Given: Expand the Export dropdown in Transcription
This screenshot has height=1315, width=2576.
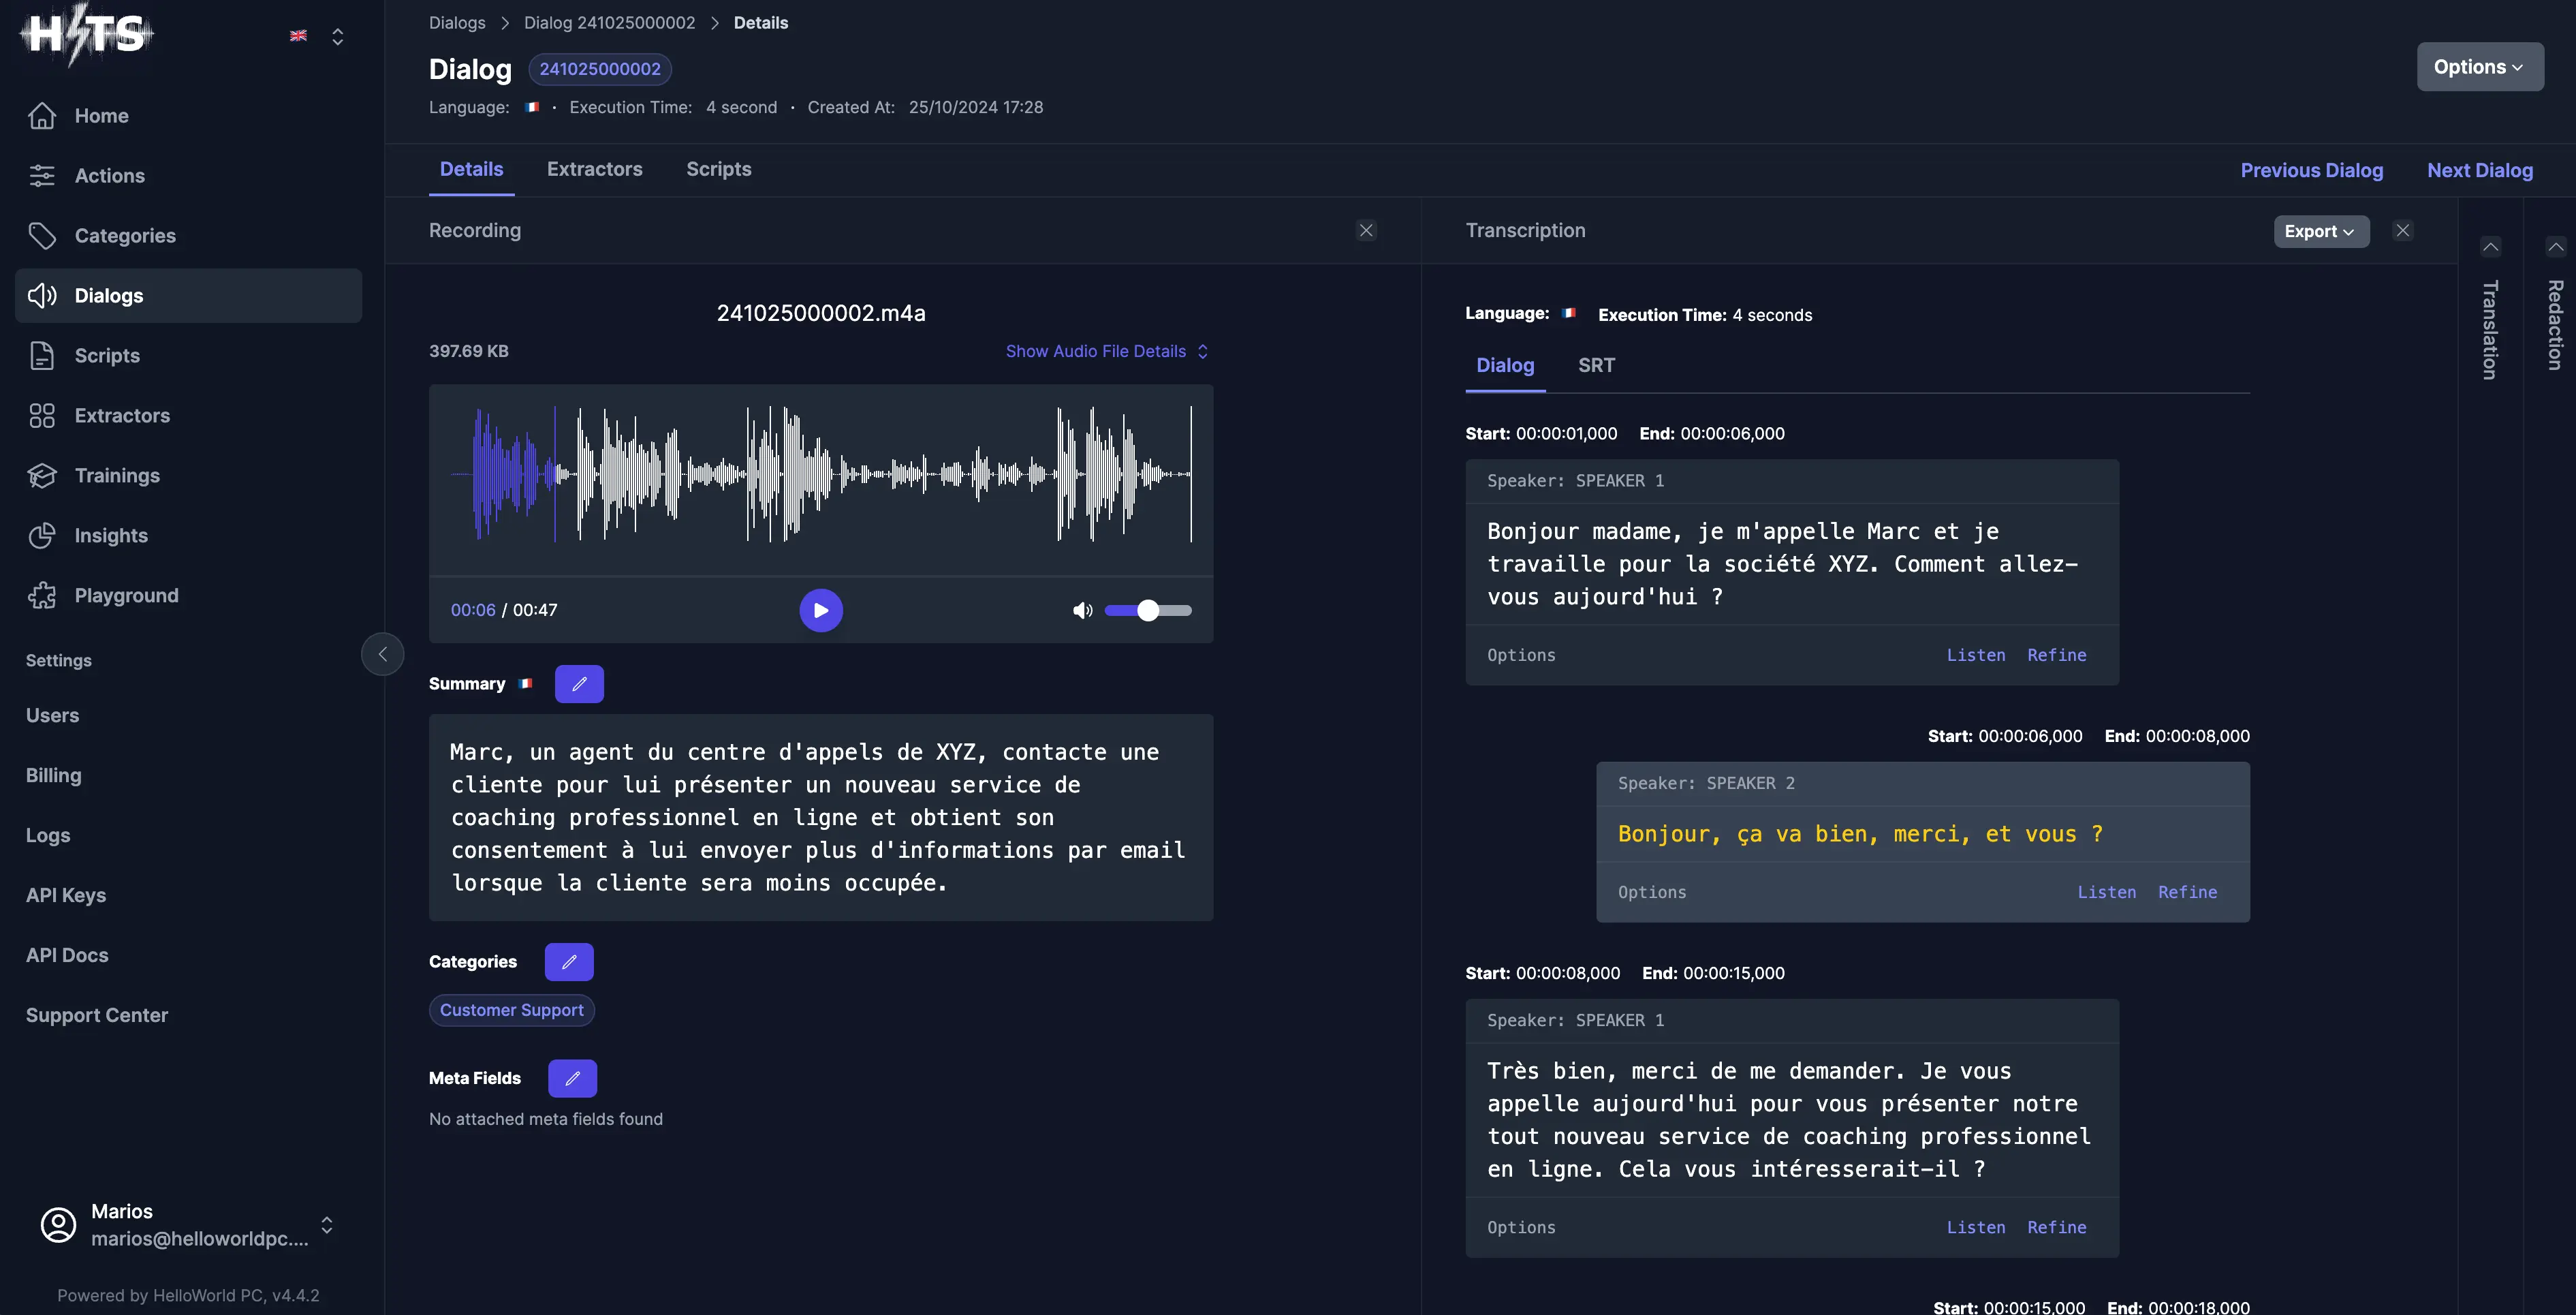Looking at the screenshot, I should [2318, 230].
